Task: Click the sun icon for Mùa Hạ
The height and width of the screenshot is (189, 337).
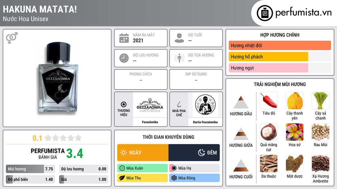Action: [x=174, y=168]
